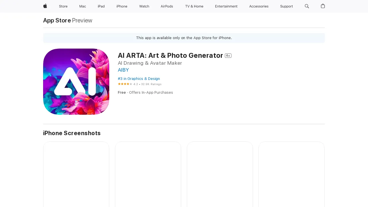Image resolution: width=368 pixels, height=207 pixels.
Task: Open the Mac menu
Action: click(x=83, y=6)
